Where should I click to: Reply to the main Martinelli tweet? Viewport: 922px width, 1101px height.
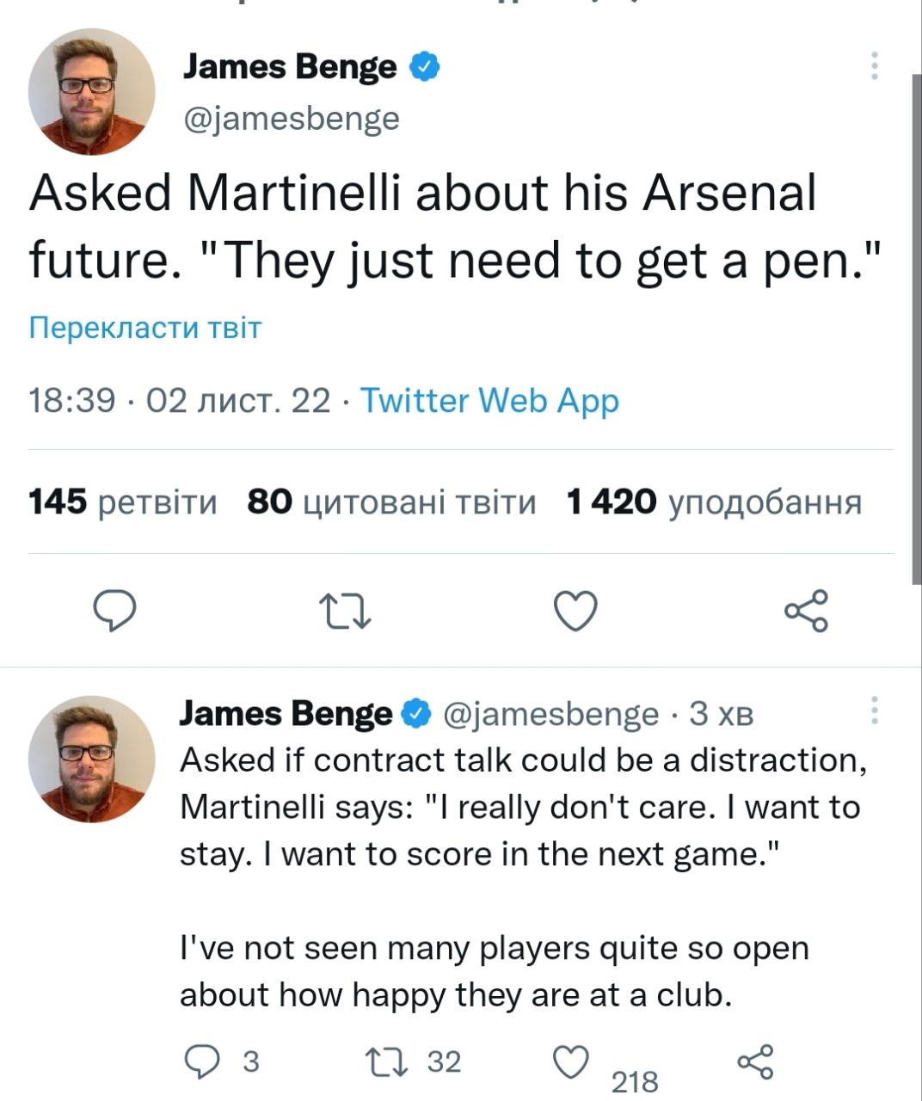(x=114, y=611)
